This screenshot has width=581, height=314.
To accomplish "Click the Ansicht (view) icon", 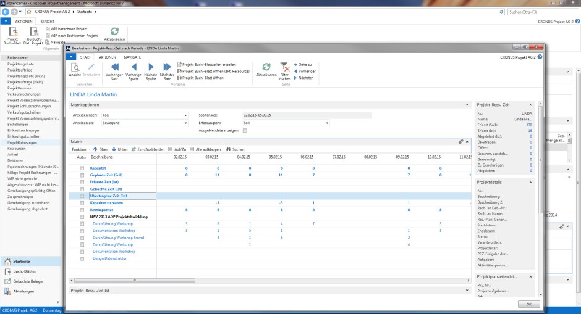I will (74, 68).
